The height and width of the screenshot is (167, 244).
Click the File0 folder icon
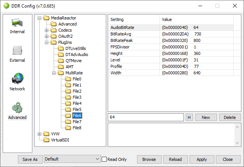[x=68, y=79]
